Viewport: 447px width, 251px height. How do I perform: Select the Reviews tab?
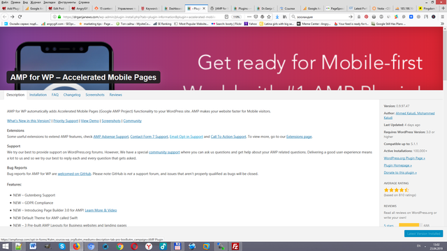tap(115, 95)
